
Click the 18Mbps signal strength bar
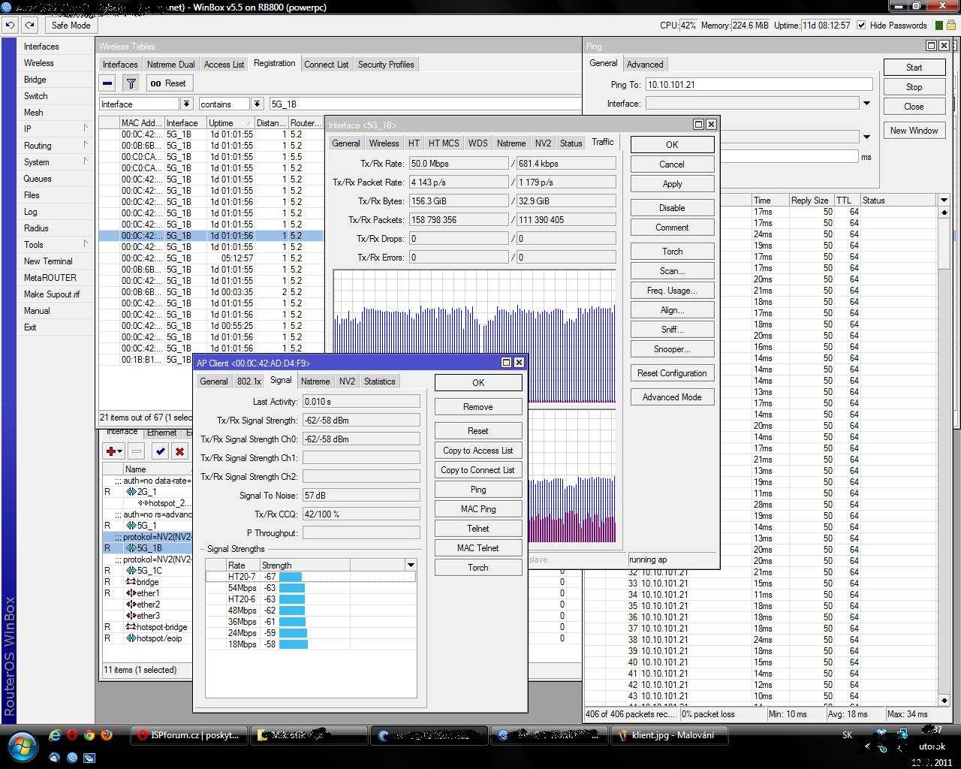[x=293, y=644]
